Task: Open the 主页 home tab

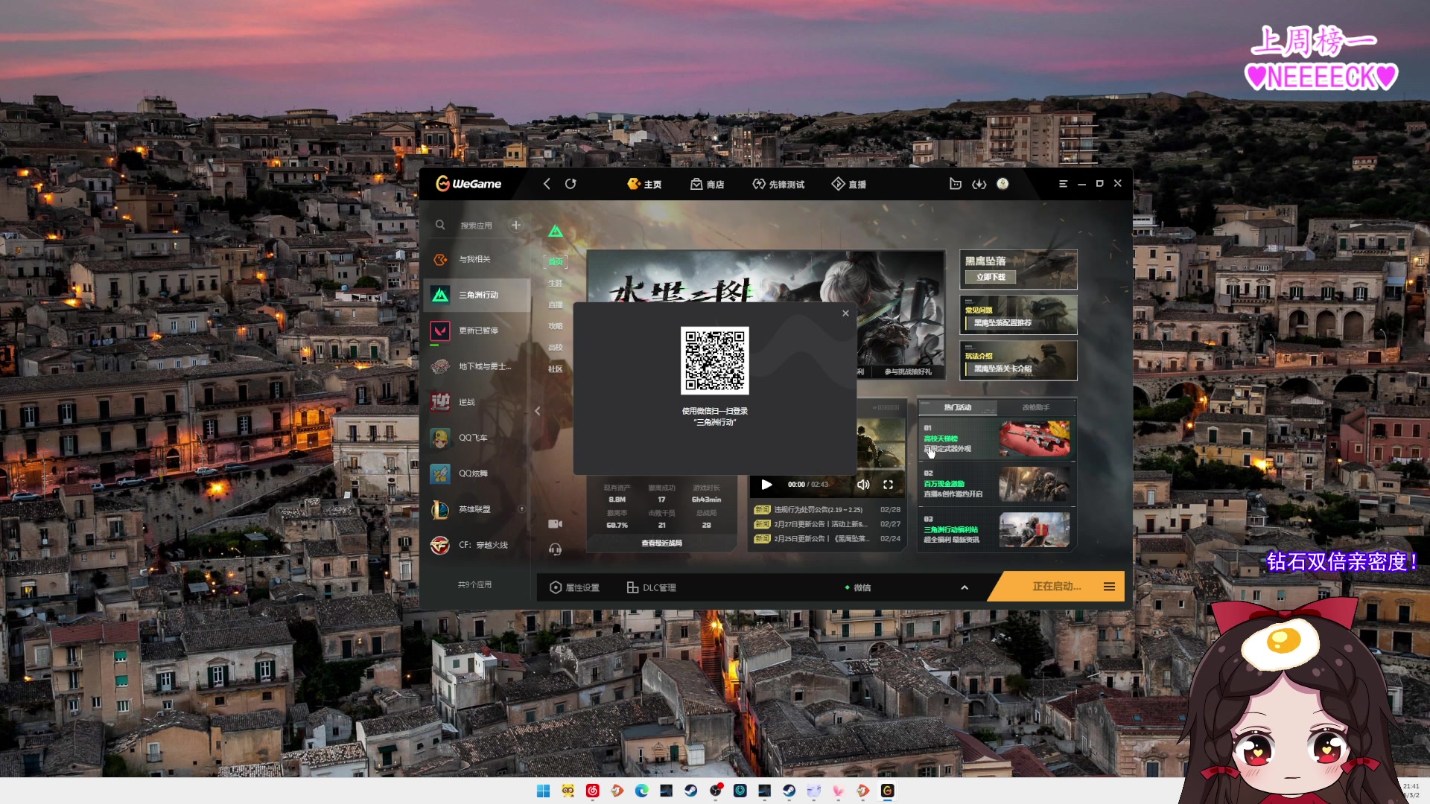Action: pyautogui.click(x=644, y=184)
